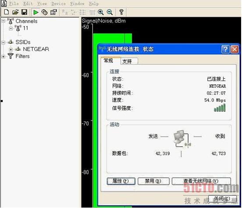Collapse the SSIDs tree node
Image resolution: width=242 pixels, height=208 pixels.
(4, 42)
